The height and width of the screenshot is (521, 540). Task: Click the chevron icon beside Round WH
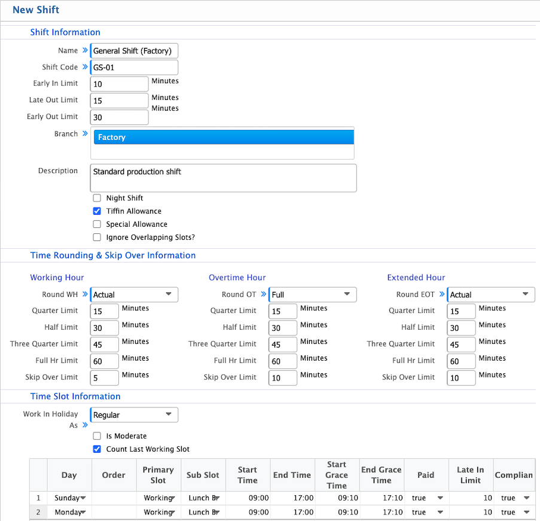[84, 294]
